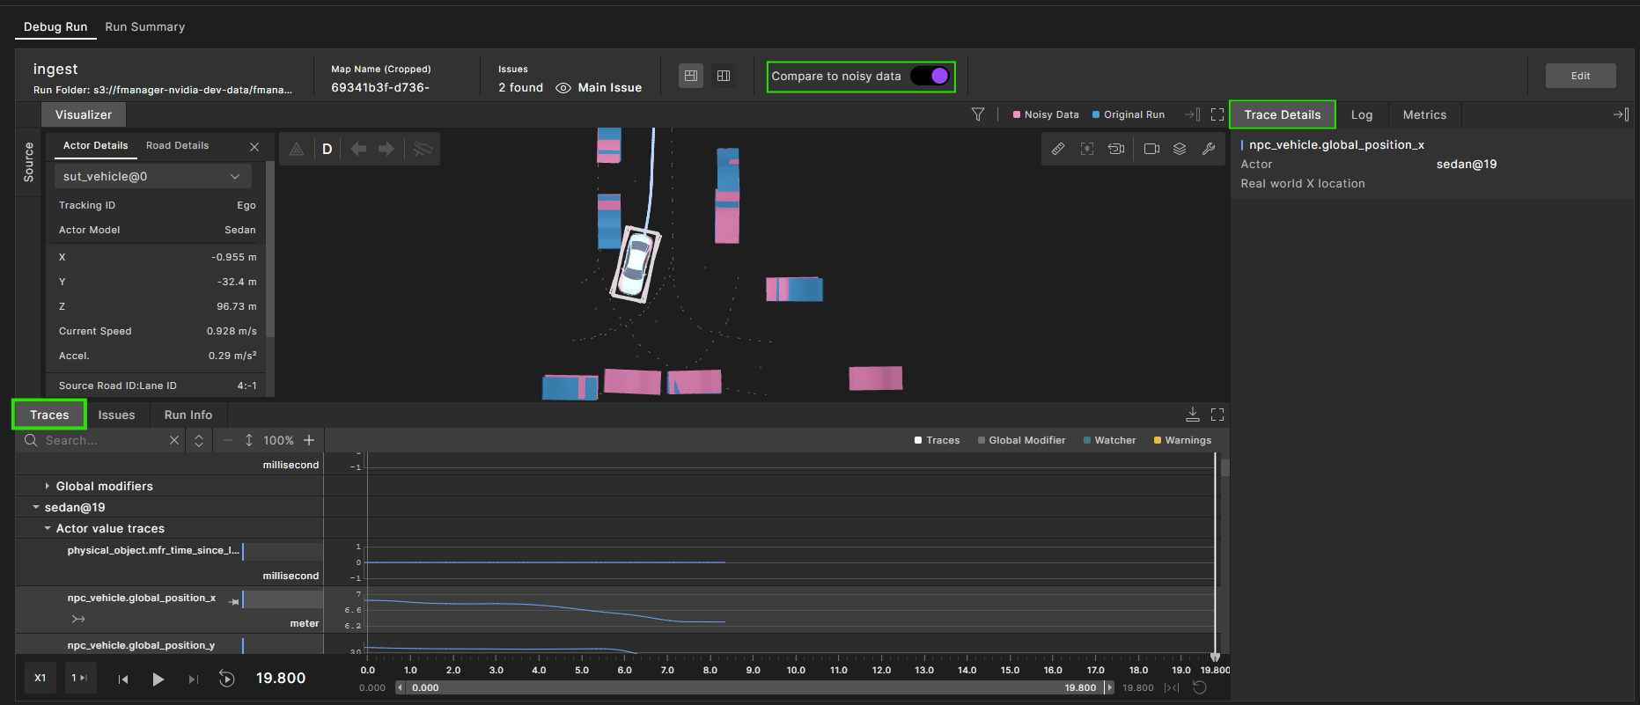Screen dimensions: 1640x705
Task: Download traces using the download icon
Action: click(1193, 415)
